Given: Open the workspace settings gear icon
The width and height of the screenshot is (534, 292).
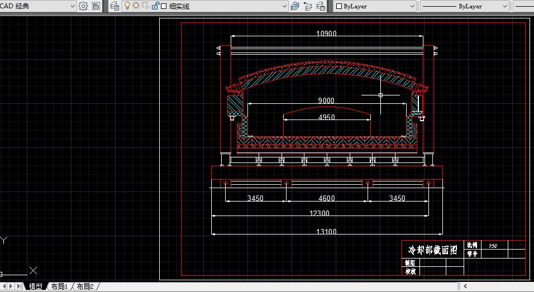Looking at the screenshot, I should (x=83, y=6).
